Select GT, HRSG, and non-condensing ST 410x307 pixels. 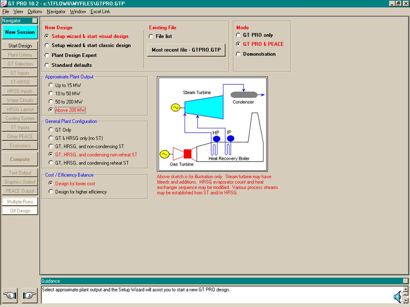click(x=86, y=146)
